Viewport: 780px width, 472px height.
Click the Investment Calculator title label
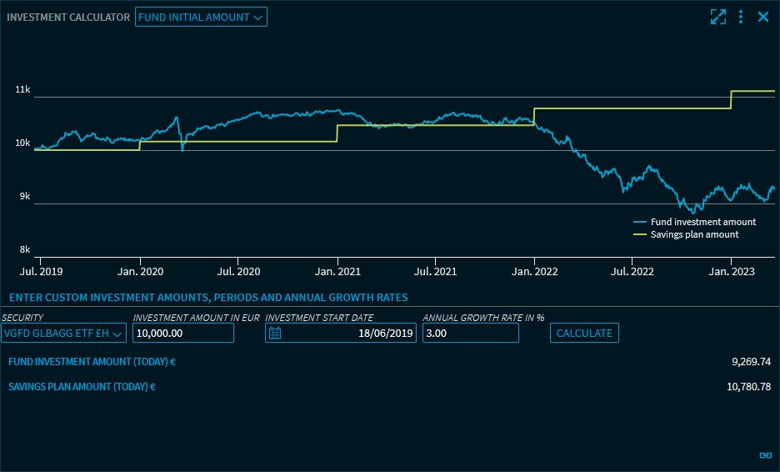click(68, 18)
